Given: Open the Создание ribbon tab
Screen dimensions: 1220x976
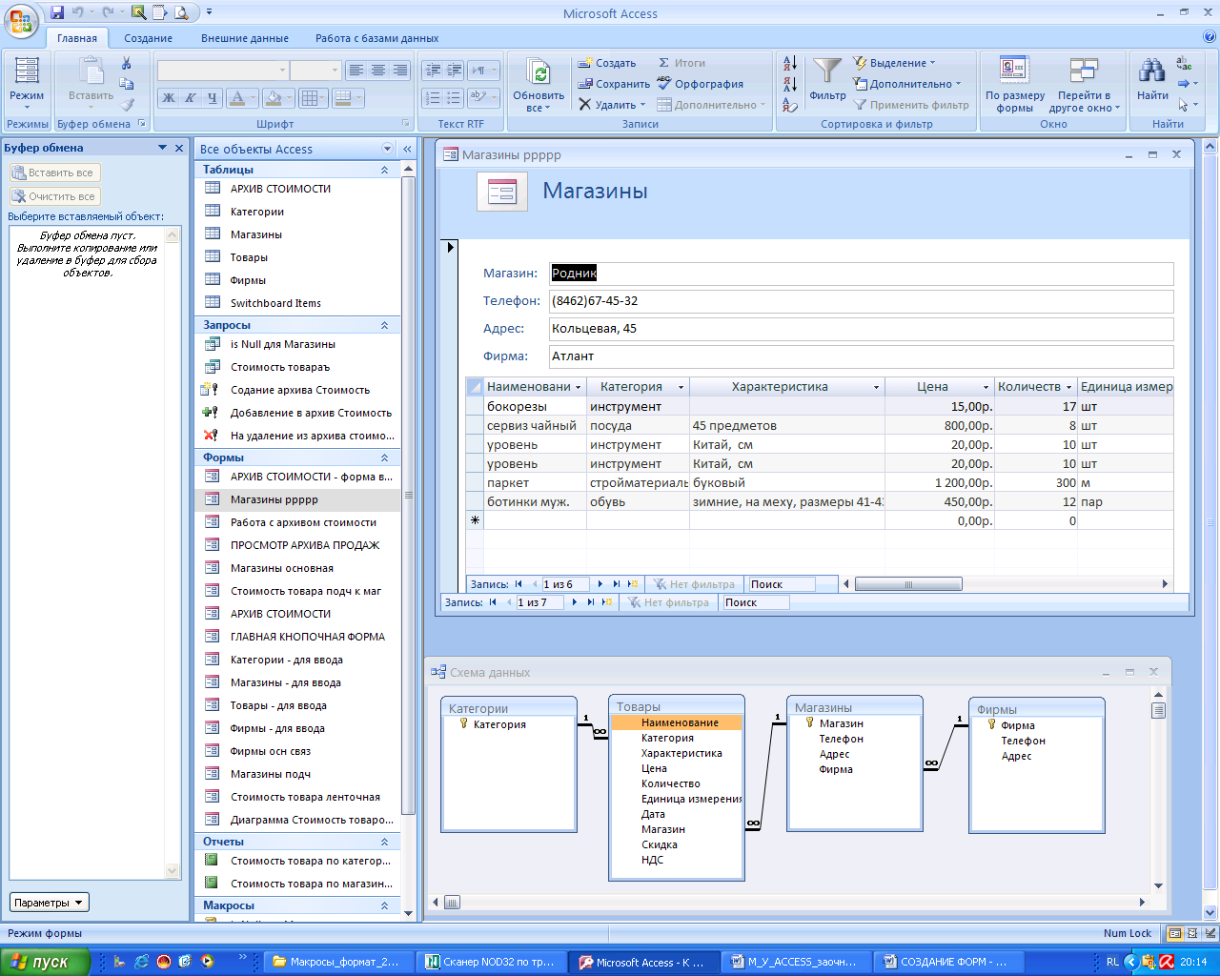Looking at the screenshot, I should [148, 38].
